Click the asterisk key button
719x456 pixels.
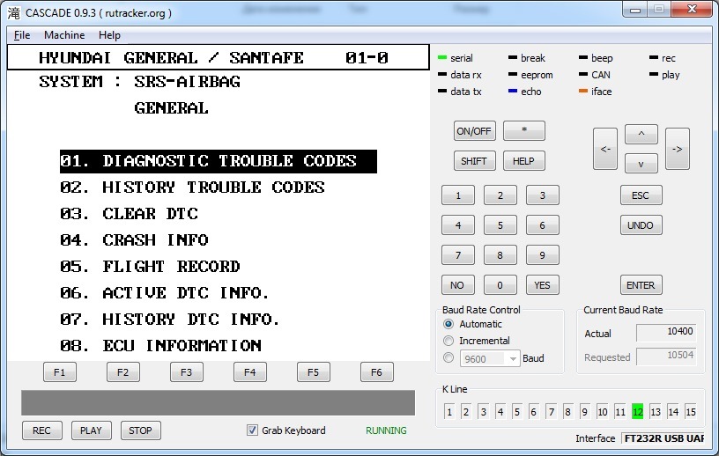click(523, 131)
